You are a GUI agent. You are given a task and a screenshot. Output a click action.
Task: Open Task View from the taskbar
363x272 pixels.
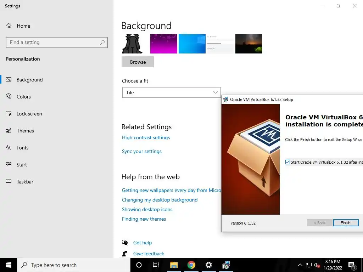(156, 265)
